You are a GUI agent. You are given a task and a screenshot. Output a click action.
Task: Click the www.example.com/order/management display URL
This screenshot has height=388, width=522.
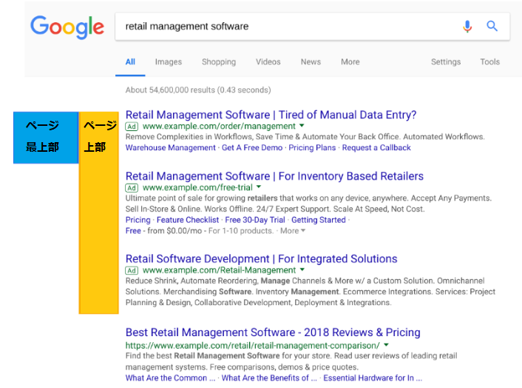[219, 127]
